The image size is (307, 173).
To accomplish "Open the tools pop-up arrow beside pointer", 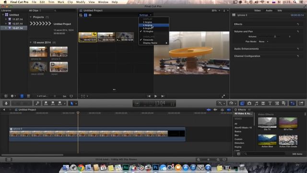I will 76,103.
